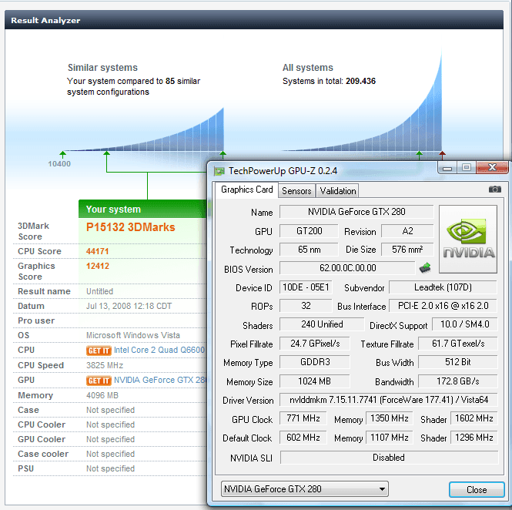Click the Shader clock field 1602 MHz
Screen dimensions: 512x510
point(474,418)
